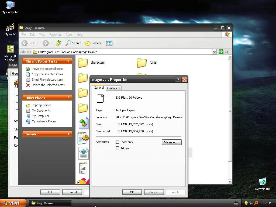Image resolution: width=276 pixels, height=207 pixels.
Task: Click Delete the selected items
Action: (x=48, y=85)
